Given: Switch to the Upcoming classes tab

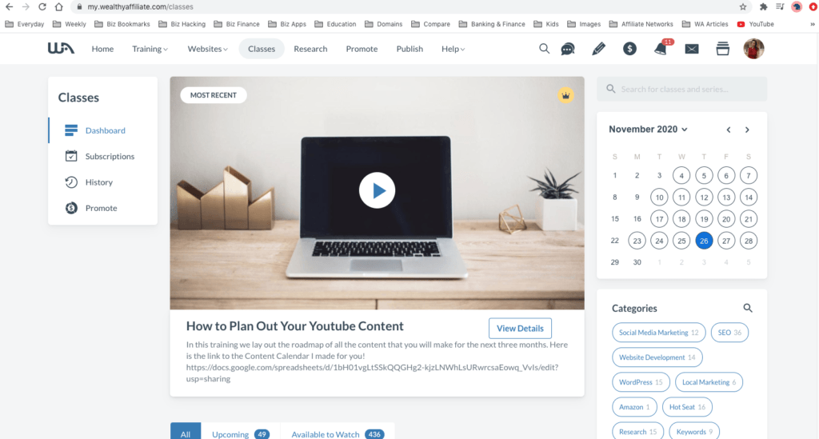Looking at the screenshot, I should point(240,433).
